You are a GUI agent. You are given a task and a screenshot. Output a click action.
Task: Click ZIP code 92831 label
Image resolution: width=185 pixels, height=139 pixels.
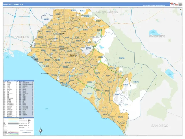click(x=68, y=23)
